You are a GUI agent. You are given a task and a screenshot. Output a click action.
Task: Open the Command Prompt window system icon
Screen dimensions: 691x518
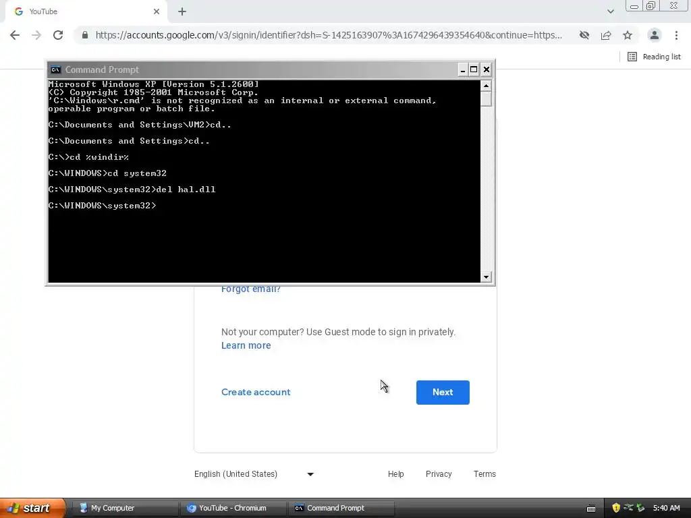[x=55, y=69]
